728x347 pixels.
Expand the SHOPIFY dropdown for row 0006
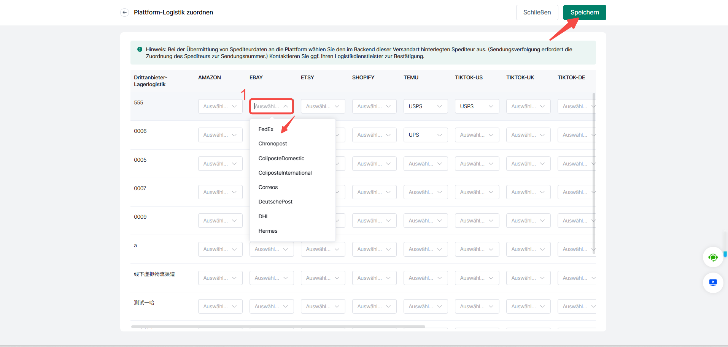[374, 135]
